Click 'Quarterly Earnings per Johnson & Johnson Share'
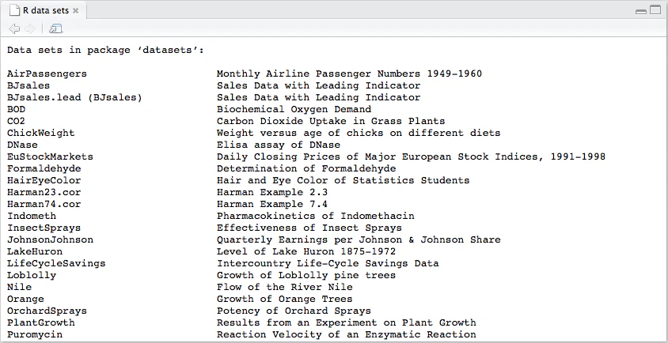 [x=359, y=239]
